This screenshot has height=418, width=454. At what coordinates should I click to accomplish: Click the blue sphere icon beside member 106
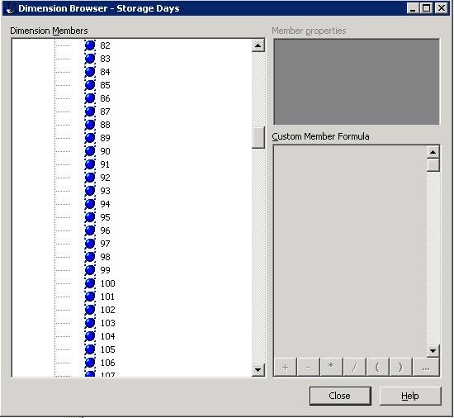pos(90,363)
